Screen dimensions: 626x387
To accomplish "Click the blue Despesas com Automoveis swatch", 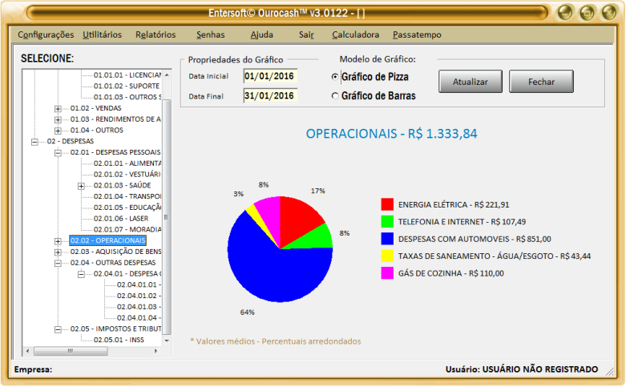I will click(x=387, y=239).
